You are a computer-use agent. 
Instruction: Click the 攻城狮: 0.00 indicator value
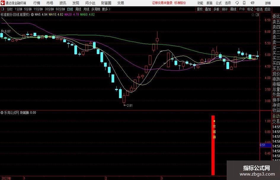pos(28,113)
